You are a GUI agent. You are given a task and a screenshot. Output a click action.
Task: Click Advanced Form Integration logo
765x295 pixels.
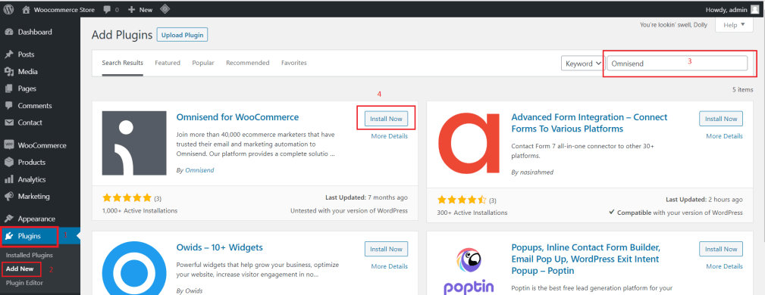click(x=469, y=143)
